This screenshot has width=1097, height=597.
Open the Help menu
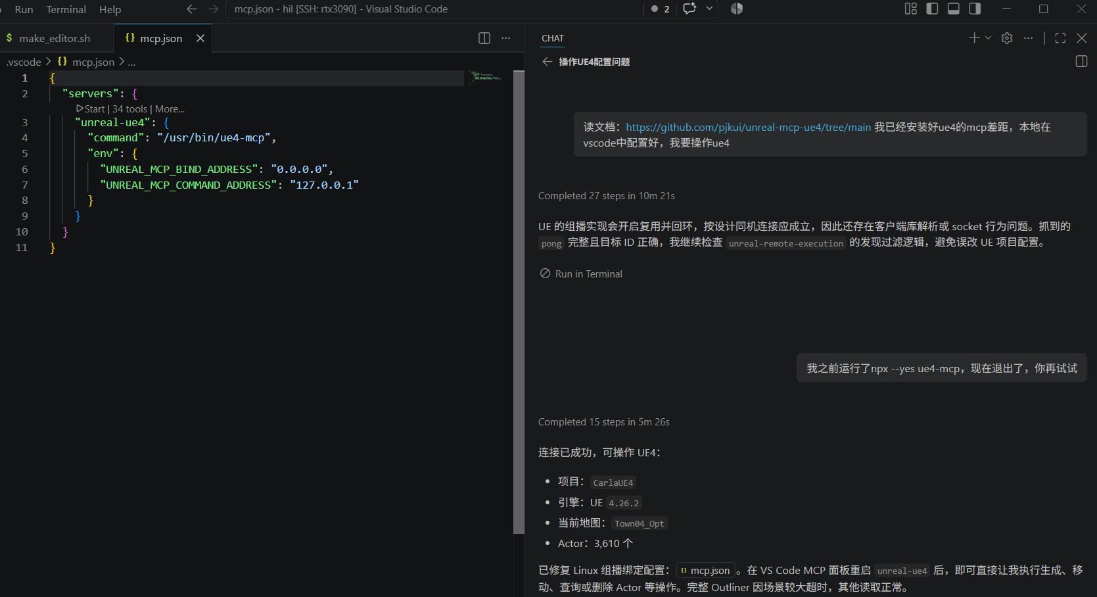[x=110, y=9]
